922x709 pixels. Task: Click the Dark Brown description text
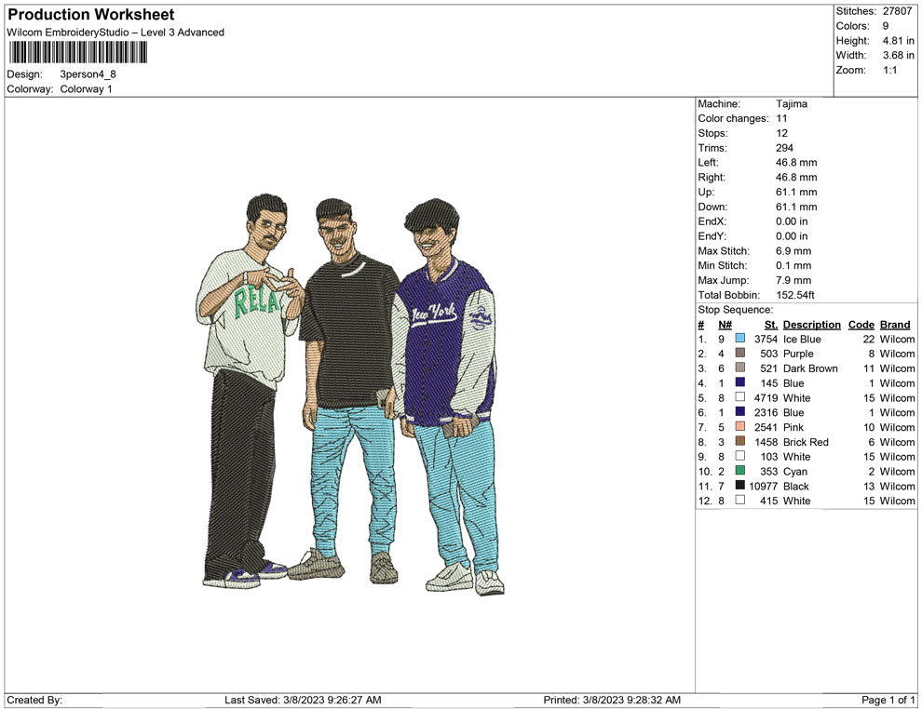click(810, 368)
